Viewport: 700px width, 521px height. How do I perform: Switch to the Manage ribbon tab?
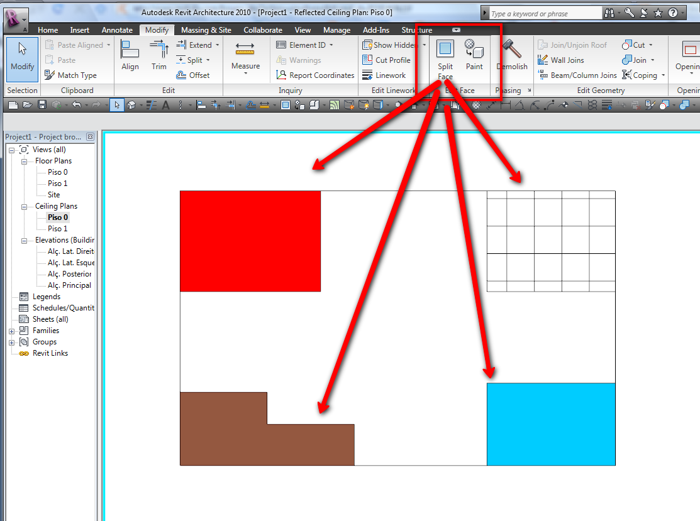click(x=336, y=30)
